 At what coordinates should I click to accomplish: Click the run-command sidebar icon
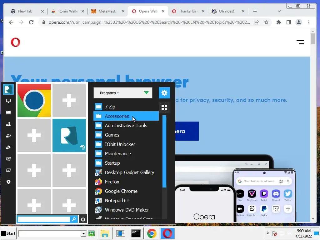click(8, 170)
